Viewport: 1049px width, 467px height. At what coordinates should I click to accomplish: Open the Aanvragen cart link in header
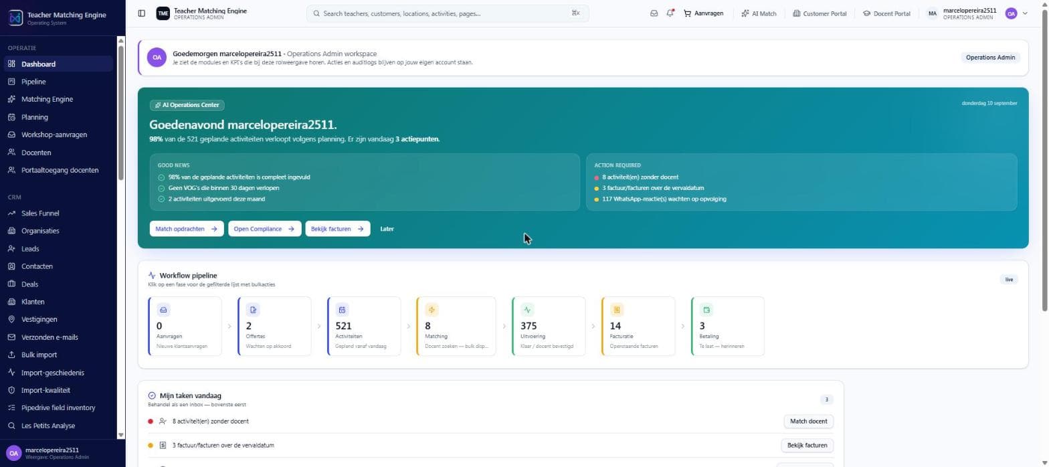(703, 13)
